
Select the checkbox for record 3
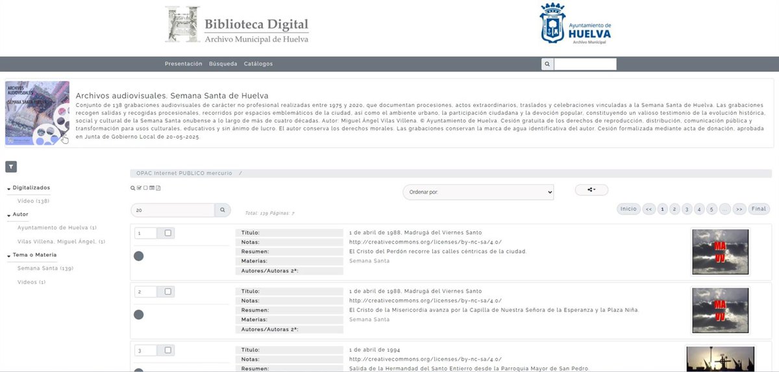[168, 351]
